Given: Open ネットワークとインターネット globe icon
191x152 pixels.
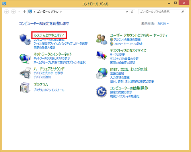Looking at the screenshot, I should point(25,59).
